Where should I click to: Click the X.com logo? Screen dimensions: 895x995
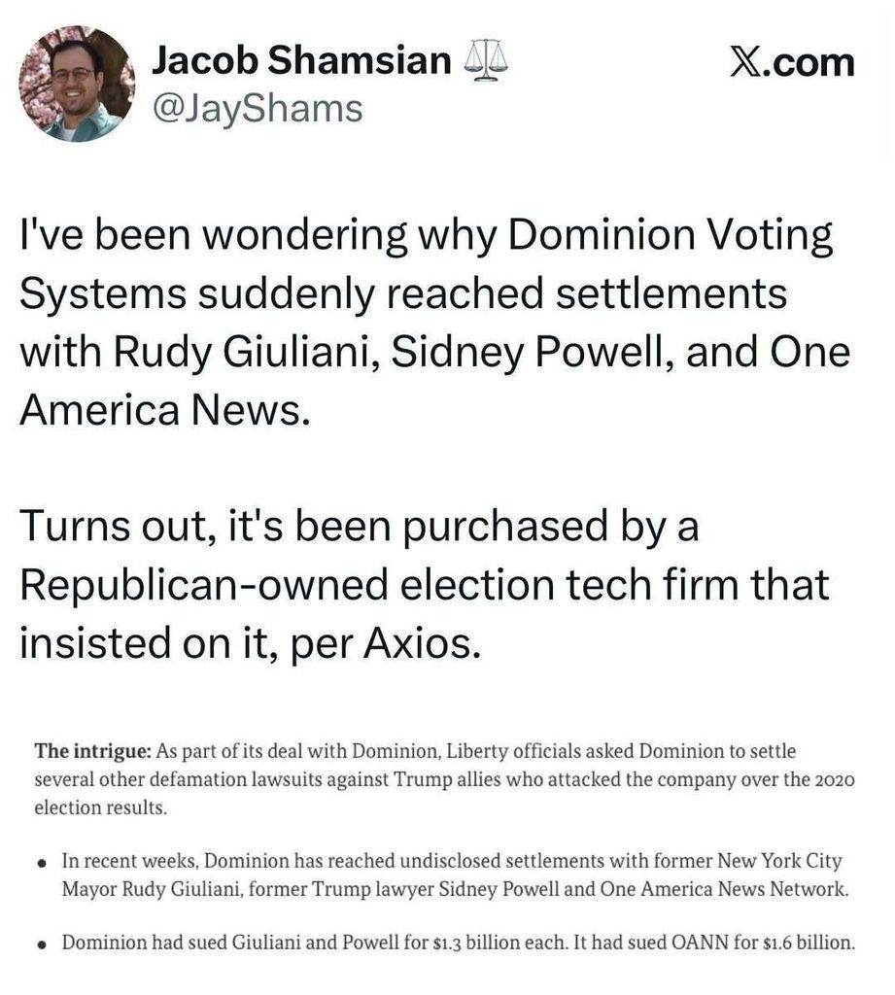tap(791, 62)
